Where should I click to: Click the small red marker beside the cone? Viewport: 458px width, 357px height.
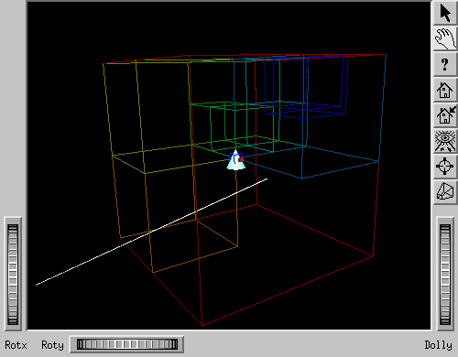[241, 159]
